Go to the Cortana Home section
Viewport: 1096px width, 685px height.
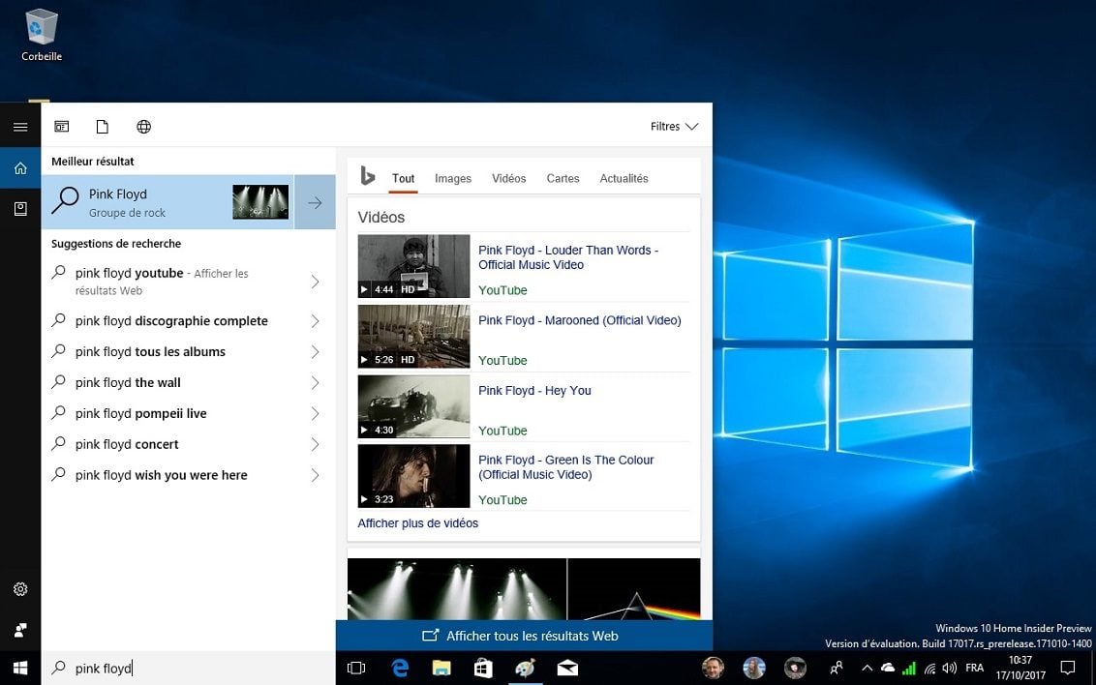point(20,167)
